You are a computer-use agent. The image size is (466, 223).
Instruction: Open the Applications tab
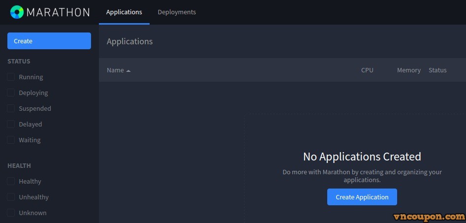click(x=124, y=12)
